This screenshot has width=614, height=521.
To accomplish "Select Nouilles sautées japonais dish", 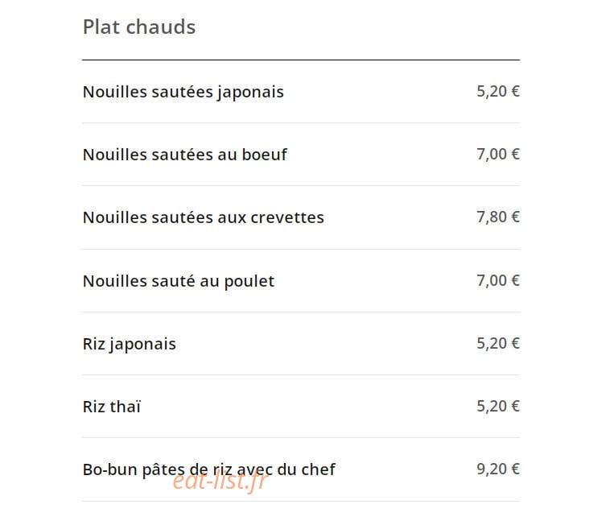I will [x=183, y=92].
